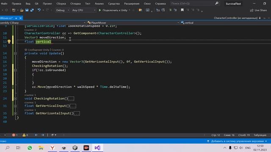Click 'moveDirection' on line 11

(x=52, y=38)
